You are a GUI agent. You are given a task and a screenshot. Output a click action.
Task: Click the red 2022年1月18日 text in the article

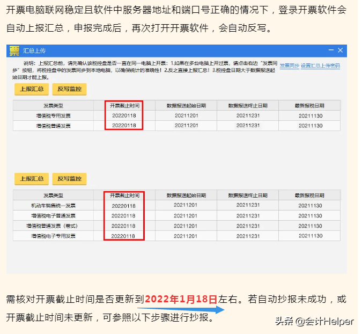(x=181, y=299)
